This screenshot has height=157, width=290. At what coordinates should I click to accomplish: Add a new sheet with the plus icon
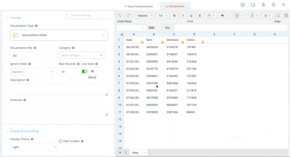(120, 153)
